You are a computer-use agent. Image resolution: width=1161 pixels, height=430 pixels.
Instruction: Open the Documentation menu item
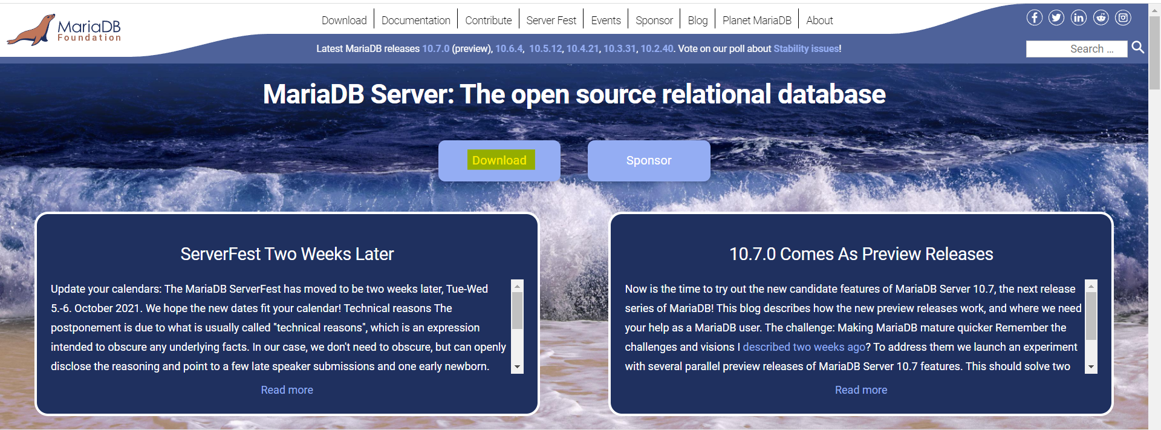pyautogui.click(x=416, y=20)
